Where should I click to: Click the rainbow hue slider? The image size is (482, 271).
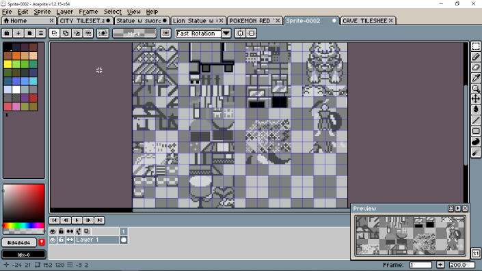[24, 225]
